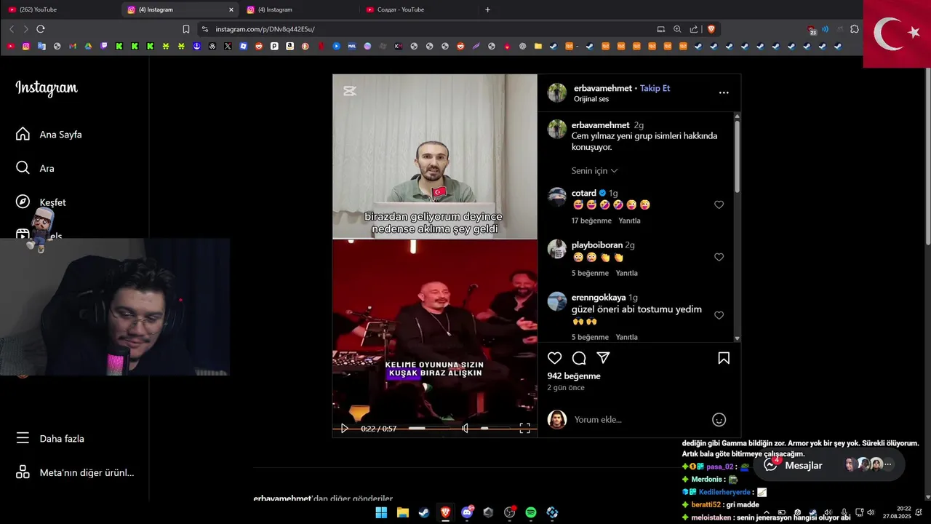Open the emoji picker in comment box

[x=719, y=419]
